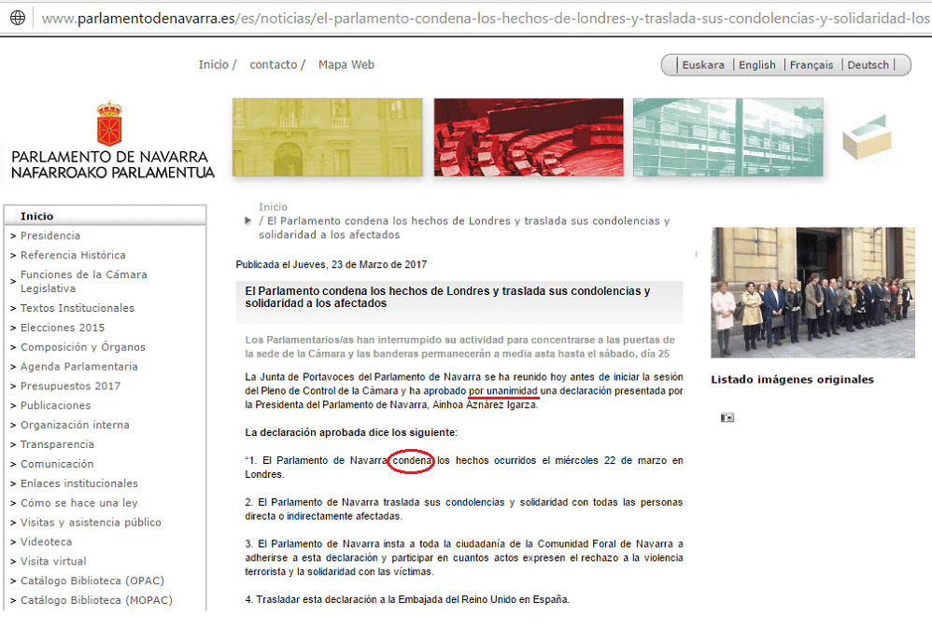Image resolution: width=932 pixels, height=630 pixels.
Task: Expand Composición y Órganos sidebar item
Action: click(x=83, y=347)
